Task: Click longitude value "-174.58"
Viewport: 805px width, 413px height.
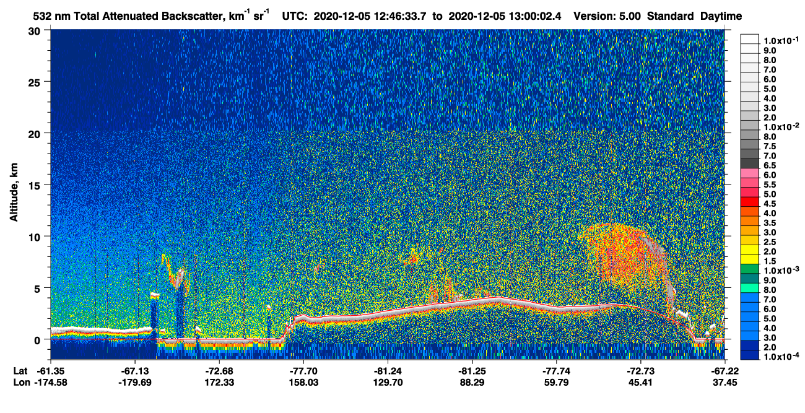Action: click(50, 382)
